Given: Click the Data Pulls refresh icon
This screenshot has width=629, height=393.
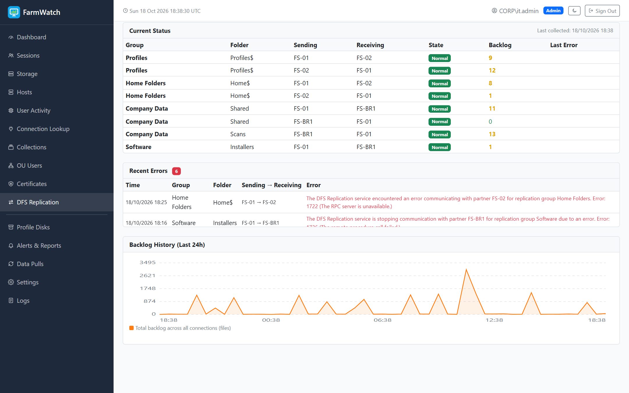Looking at the screenshot, I should (x=11, y=264).
